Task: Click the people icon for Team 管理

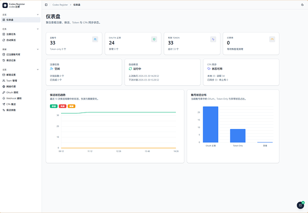Action: point(4,80)
